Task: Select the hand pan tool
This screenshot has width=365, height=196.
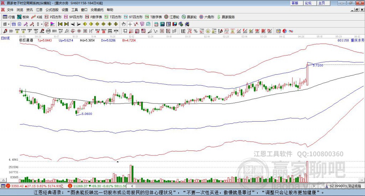Action: [124, 24]
